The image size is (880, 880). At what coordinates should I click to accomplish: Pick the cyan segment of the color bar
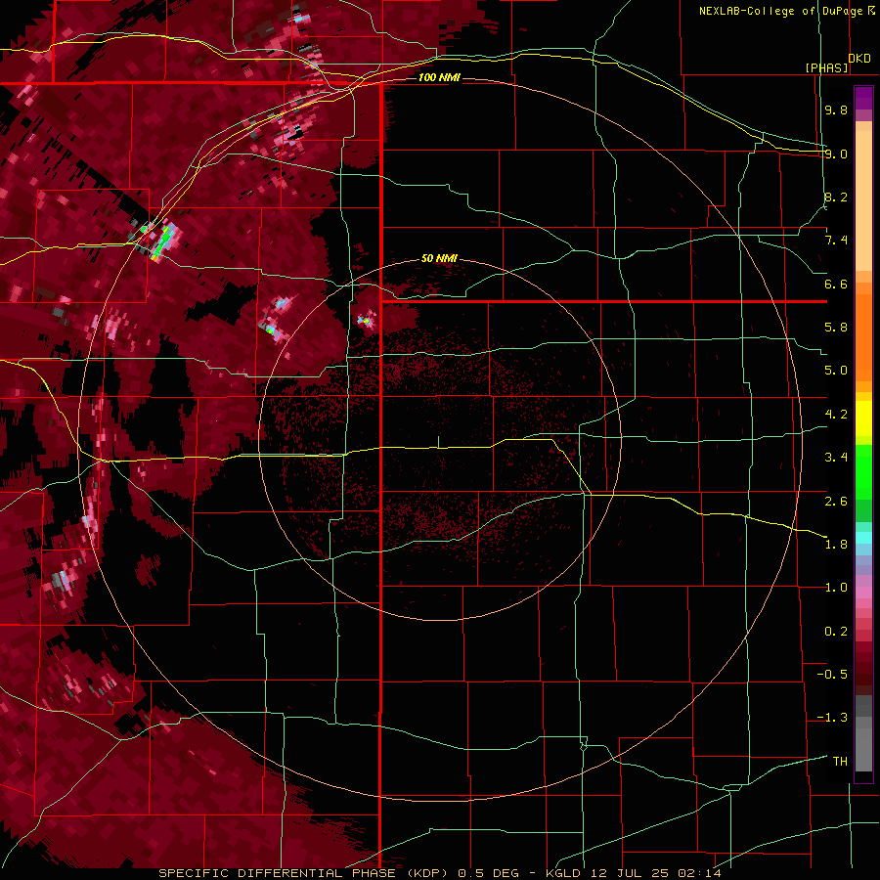tap(863, 538)
